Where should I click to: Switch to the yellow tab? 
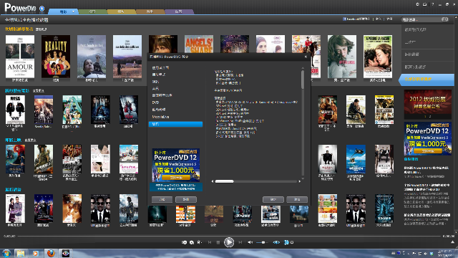click(121, 11)
